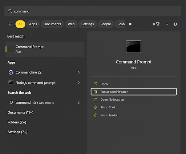Click the Open file location folder icon
The width and height of the screenshot is (186, 154).
point(96,100)
